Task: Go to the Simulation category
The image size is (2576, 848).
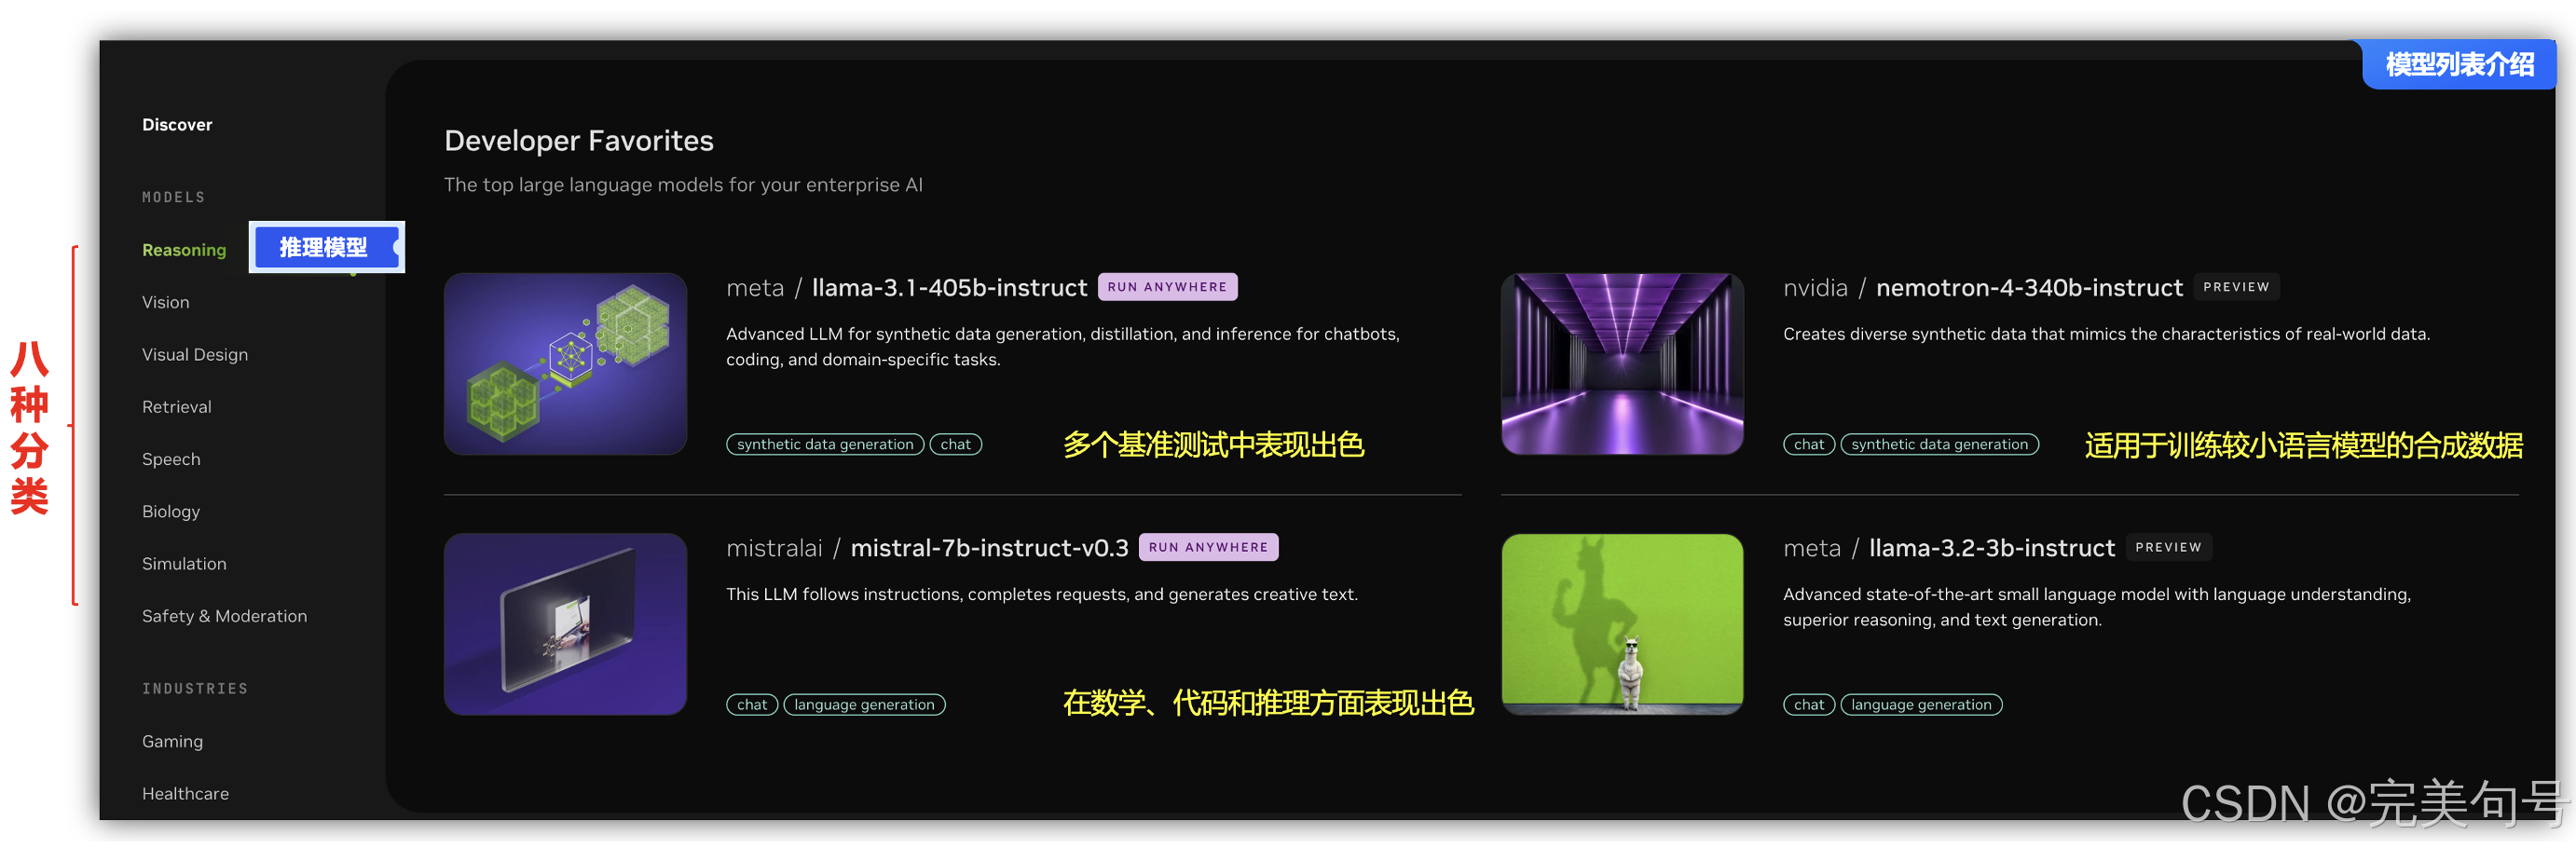Action: tap(184, 564)
